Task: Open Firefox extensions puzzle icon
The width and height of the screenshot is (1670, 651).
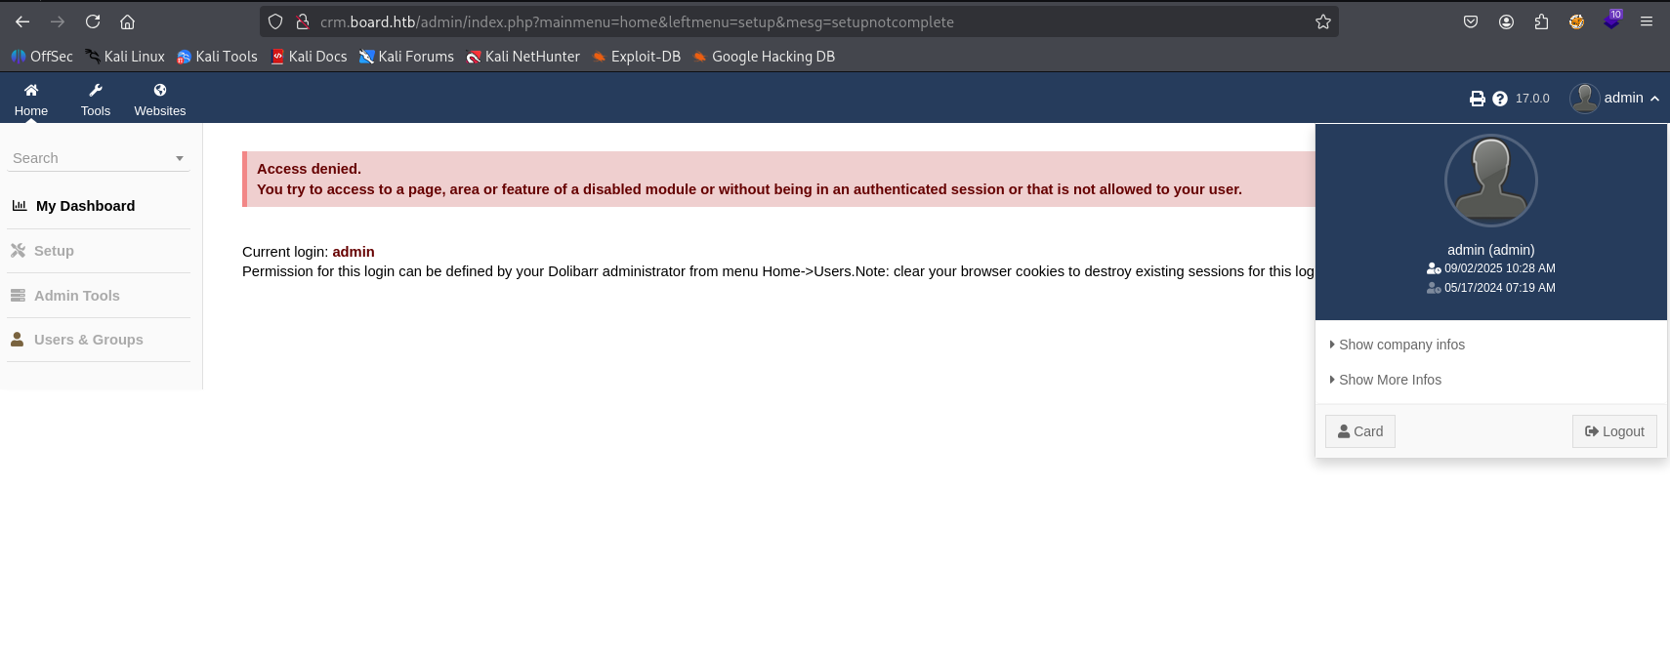Action: coord(1541,21)
